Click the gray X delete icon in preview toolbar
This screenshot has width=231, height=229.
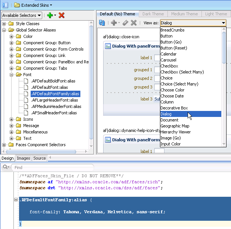click(x=133, y=23)
